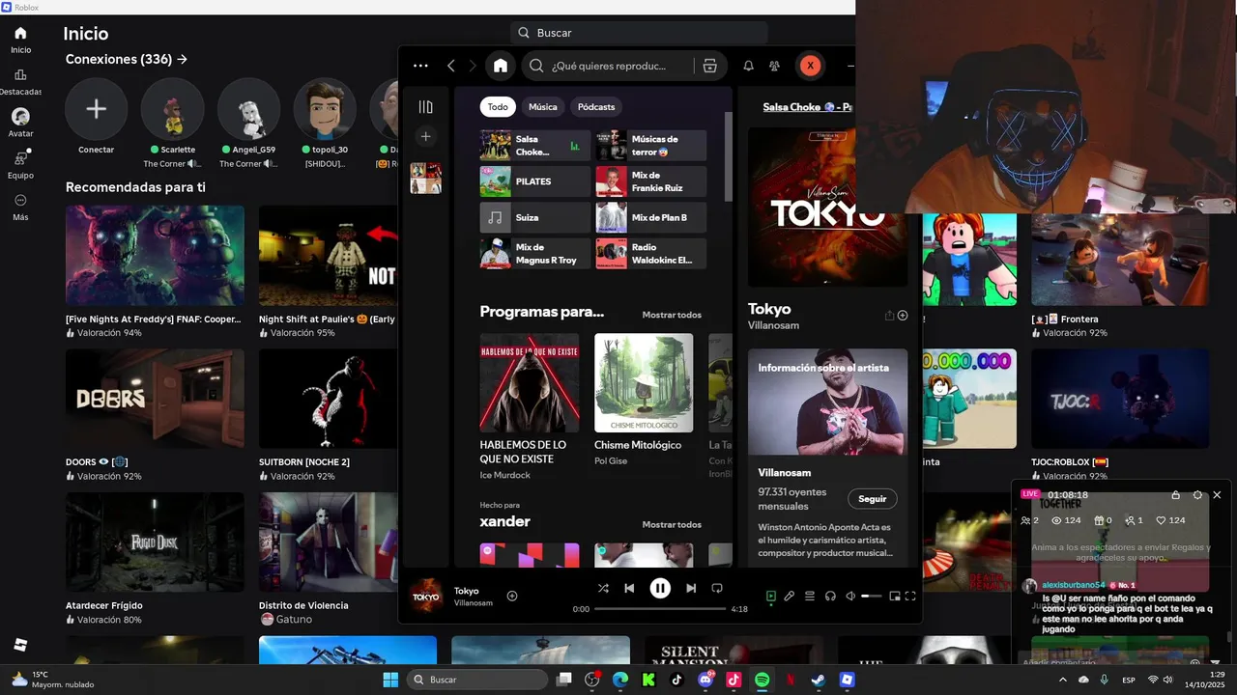Open Roblox Avatar sidebar item

tap(20, 123)
